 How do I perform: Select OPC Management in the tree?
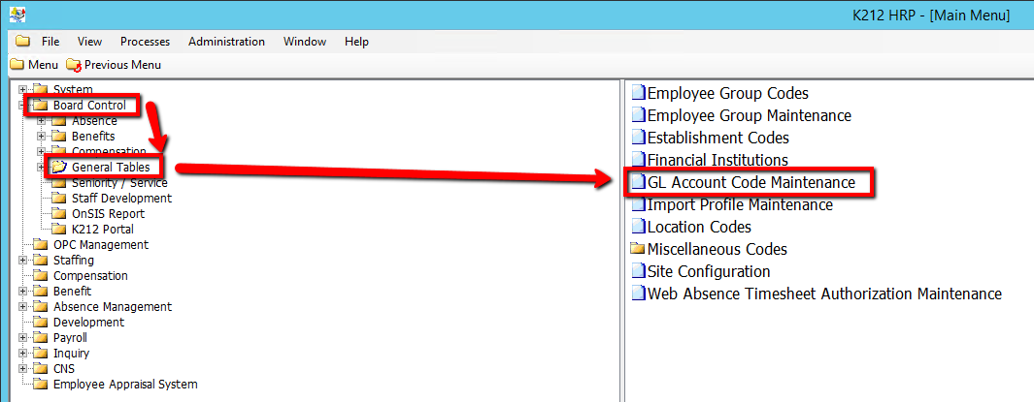[x=100, y=245]
